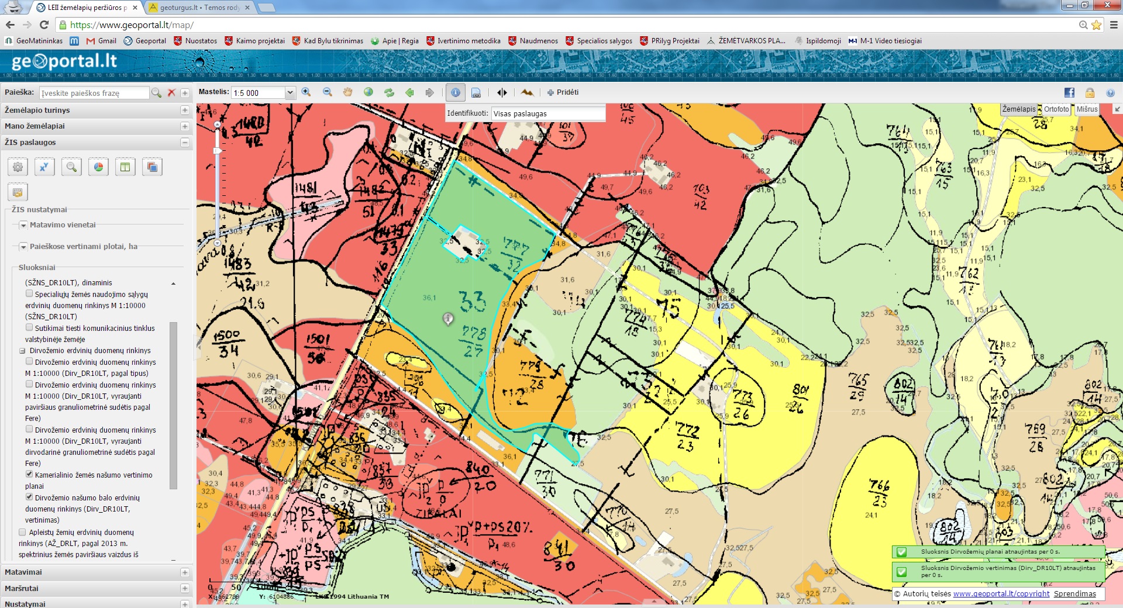This screenshot has height=608, width=1123.
Task: Enable Specialiųjų žemės naudojimo sąlygų layer
Action: 29,294
